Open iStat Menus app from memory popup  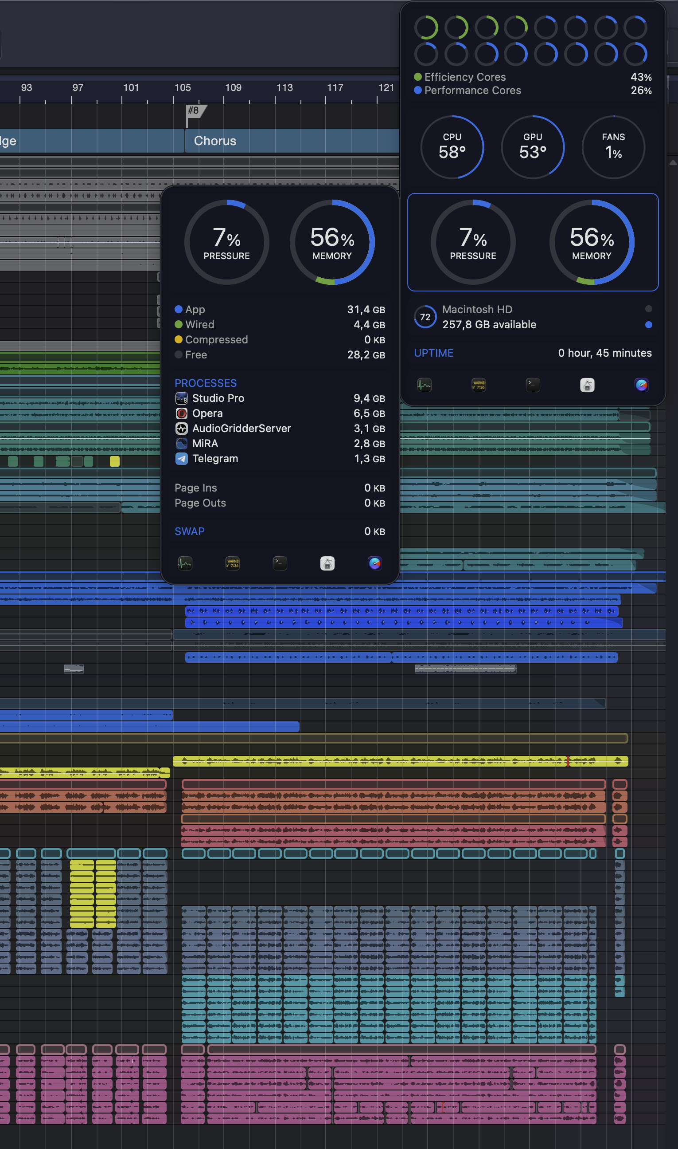(x=374, y=563)
